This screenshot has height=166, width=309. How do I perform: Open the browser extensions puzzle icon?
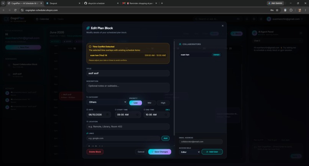291,10
